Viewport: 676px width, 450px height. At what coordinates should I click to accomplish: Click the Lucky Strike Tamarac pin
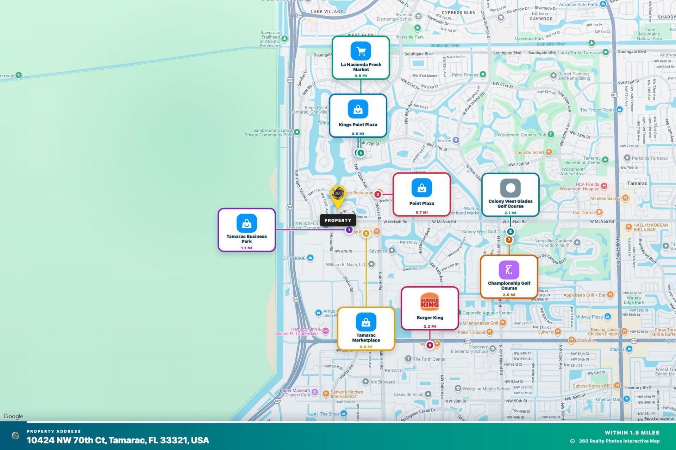click(x=606, y=52)
